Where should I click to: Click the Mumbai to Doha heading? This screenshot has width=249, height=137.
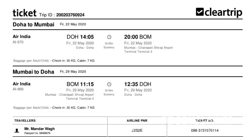tap(33, 72)
